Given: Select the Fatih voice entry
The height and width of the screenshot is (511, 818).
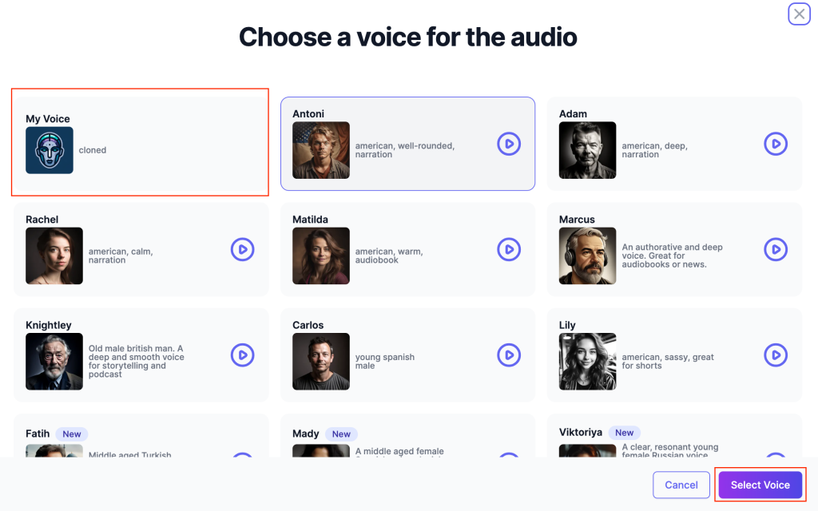Looking at the screenshot, I should 141,436.
